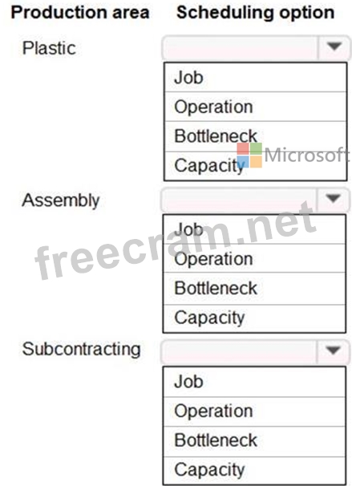
Task: Choose Capacity for the Subcontracting area
Action: (255, 470)
